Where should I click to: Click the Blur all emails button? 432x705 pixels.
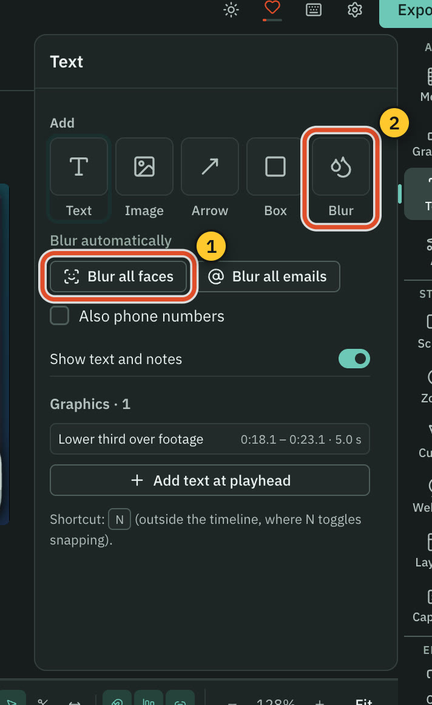268,277
